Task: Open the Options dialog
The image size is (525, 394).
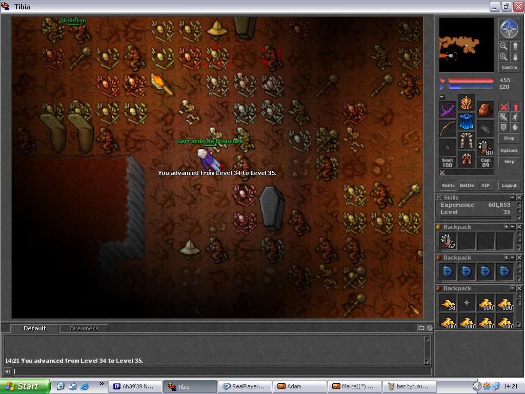Action: click(x=509, y=150)
